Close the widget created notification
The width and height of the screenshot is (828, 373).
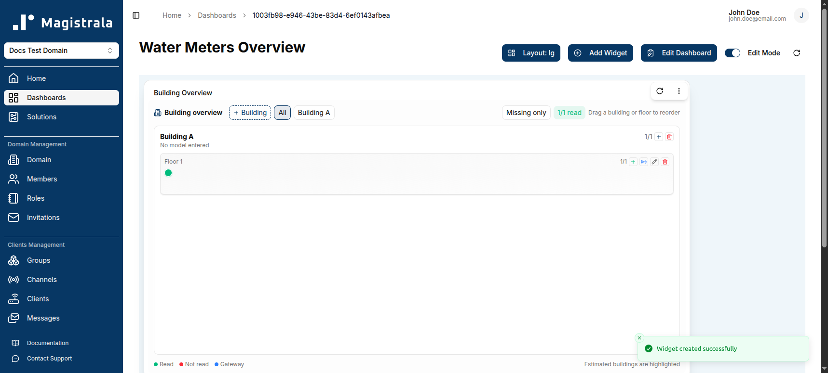pos(639,338)
